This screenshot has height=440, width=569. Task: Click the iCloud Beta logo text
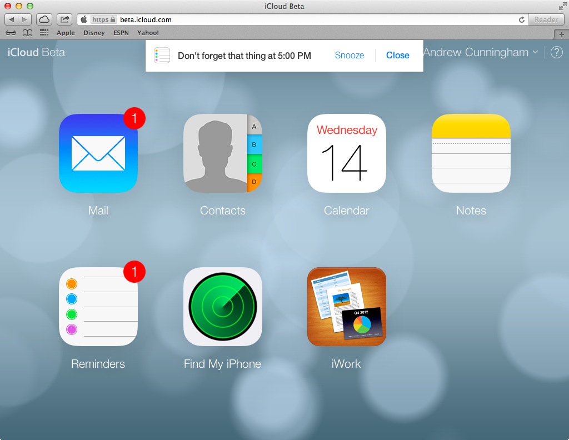point(36,52)
